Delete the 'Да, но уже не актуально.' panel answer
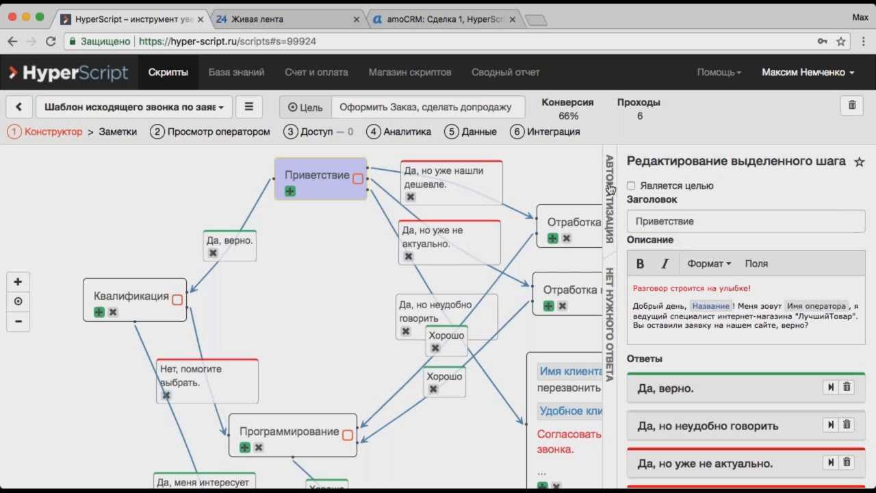The image size is (876, 493). tap(847, 462)
